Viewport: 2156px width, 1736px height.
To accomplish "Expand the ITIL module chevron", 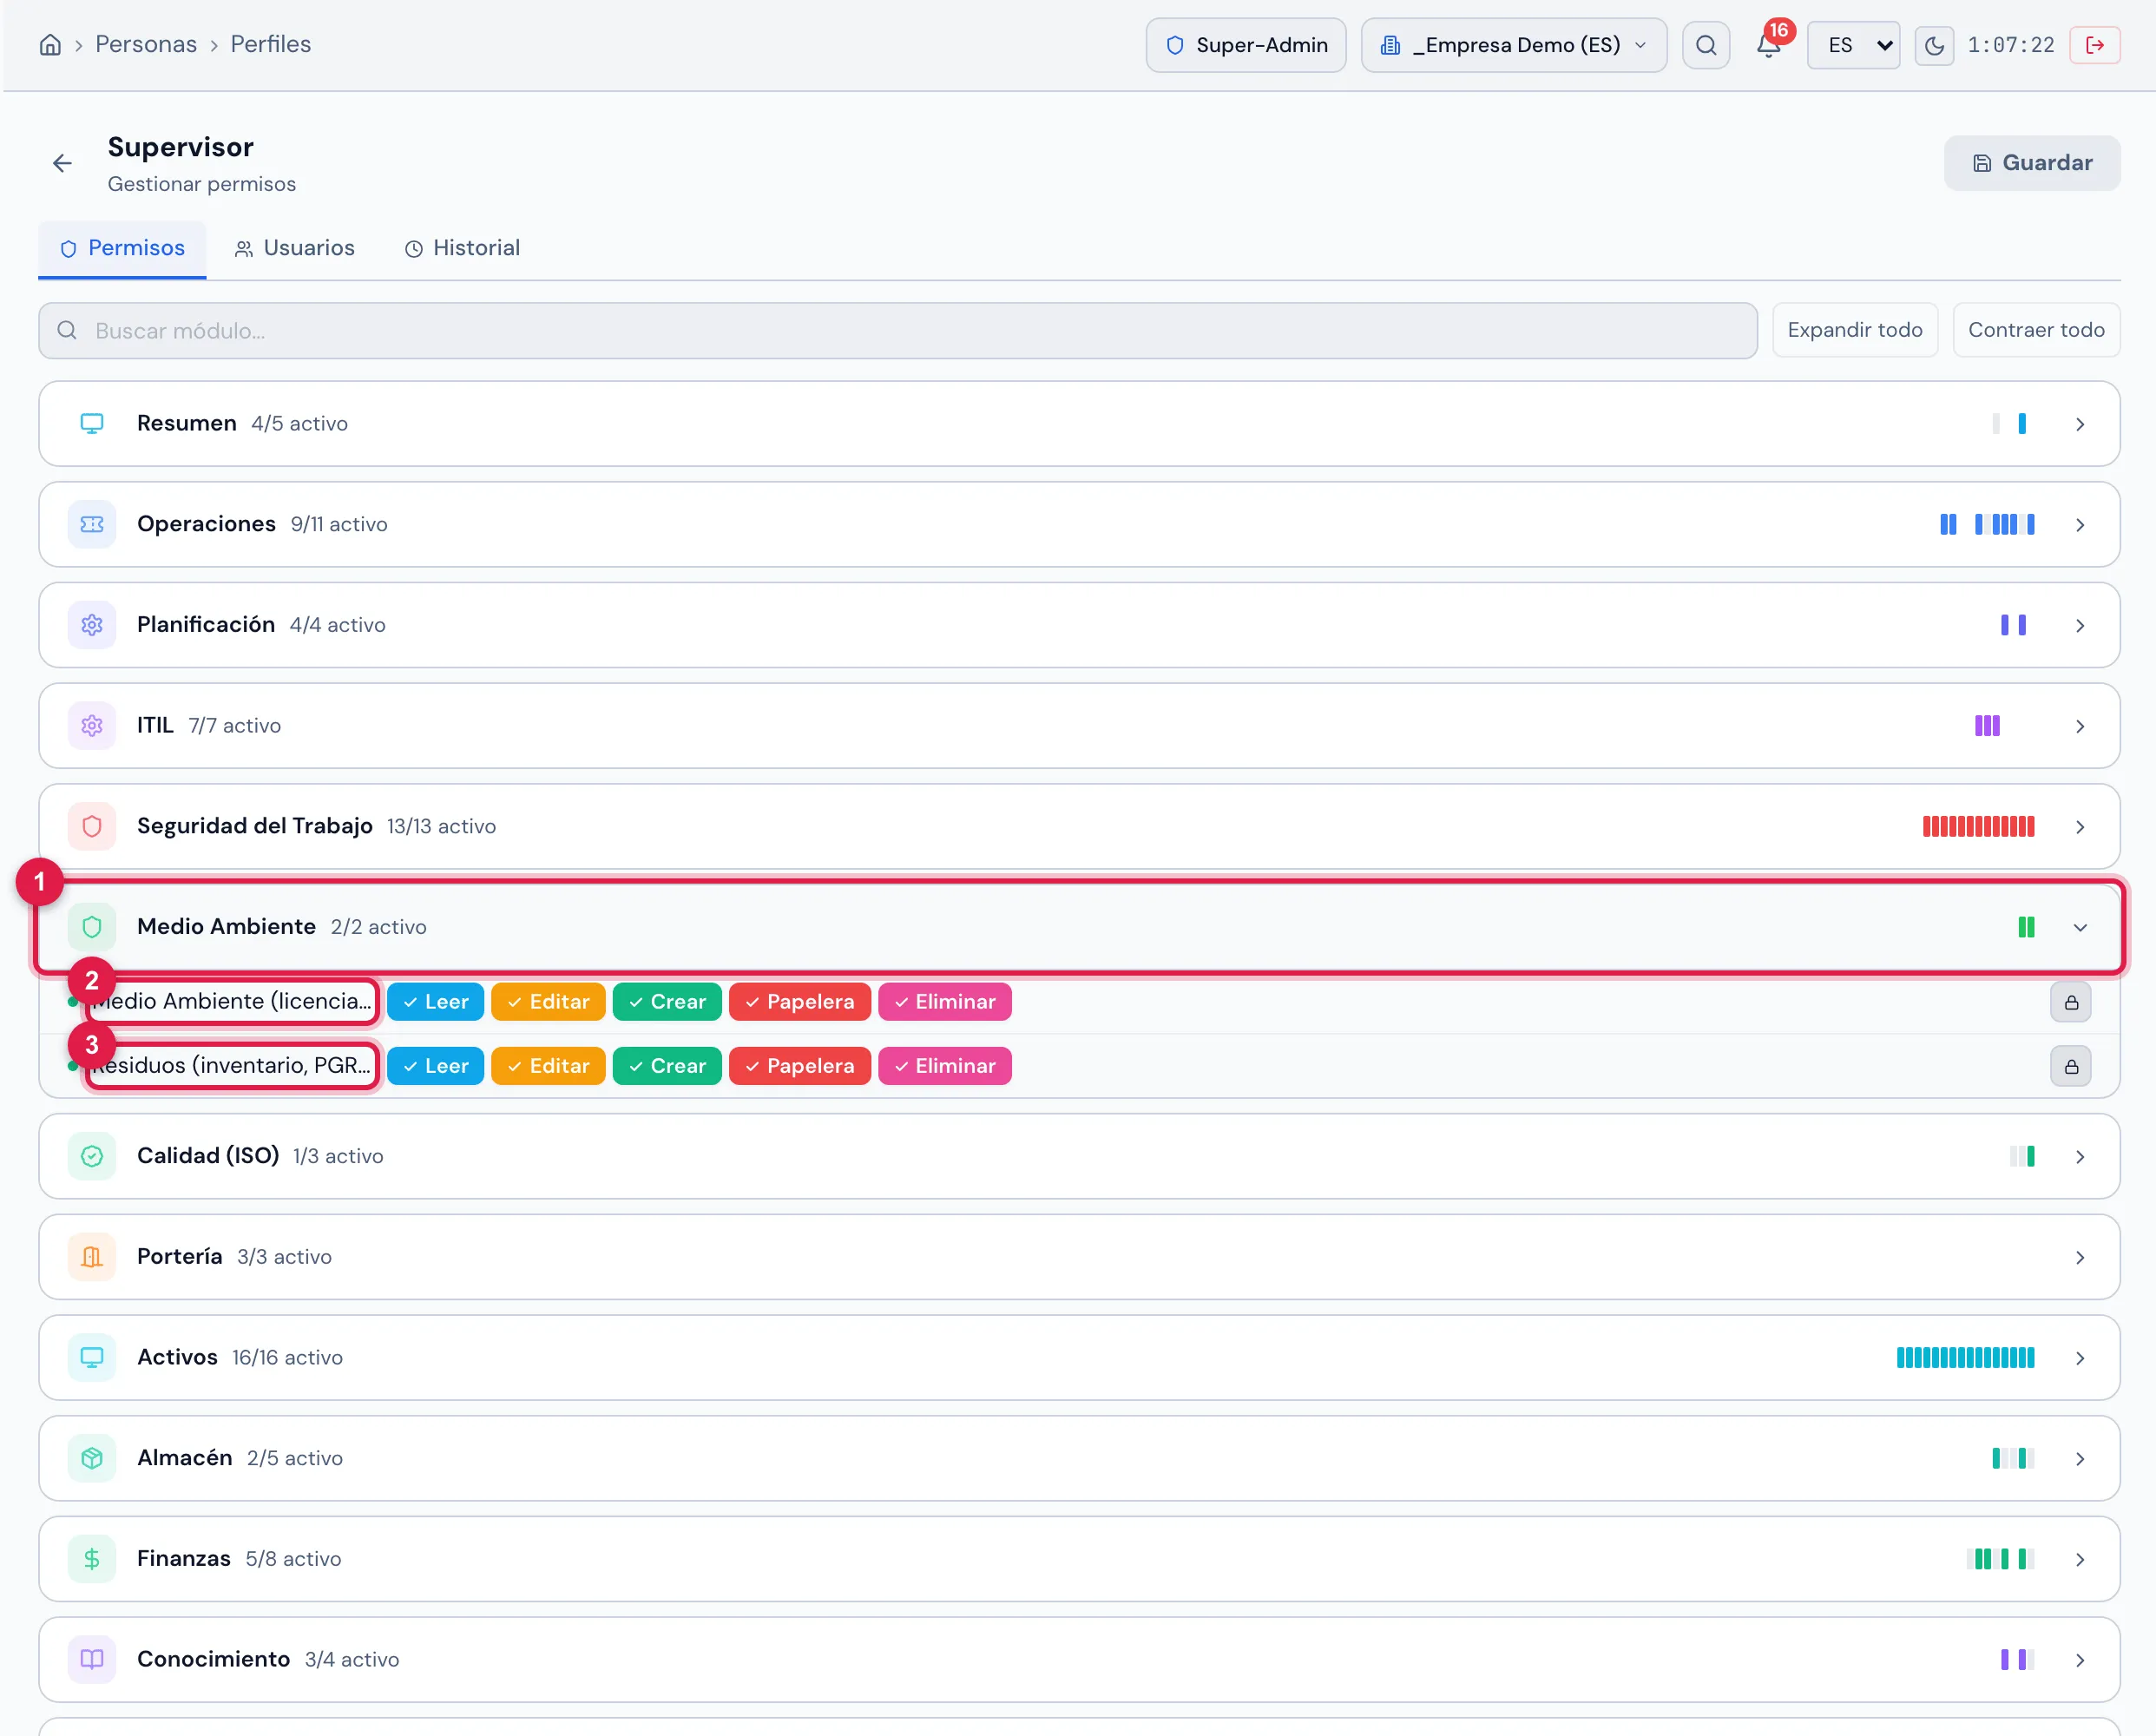I will (2080, 726).
